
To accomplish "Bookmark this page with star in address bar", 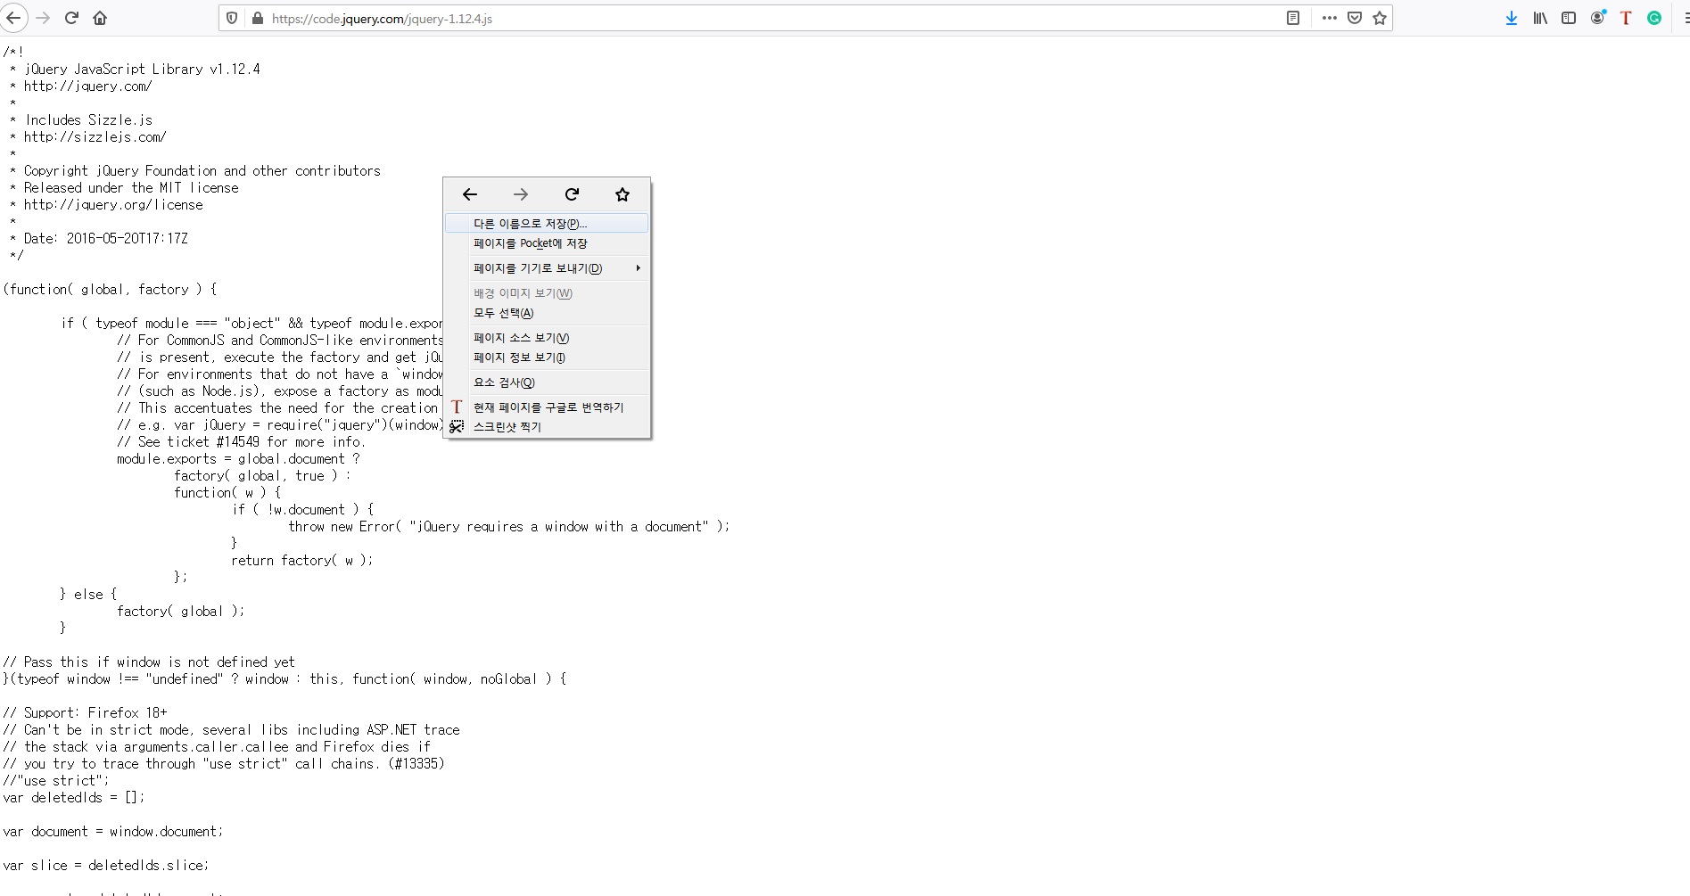I will click(1380, 18).
